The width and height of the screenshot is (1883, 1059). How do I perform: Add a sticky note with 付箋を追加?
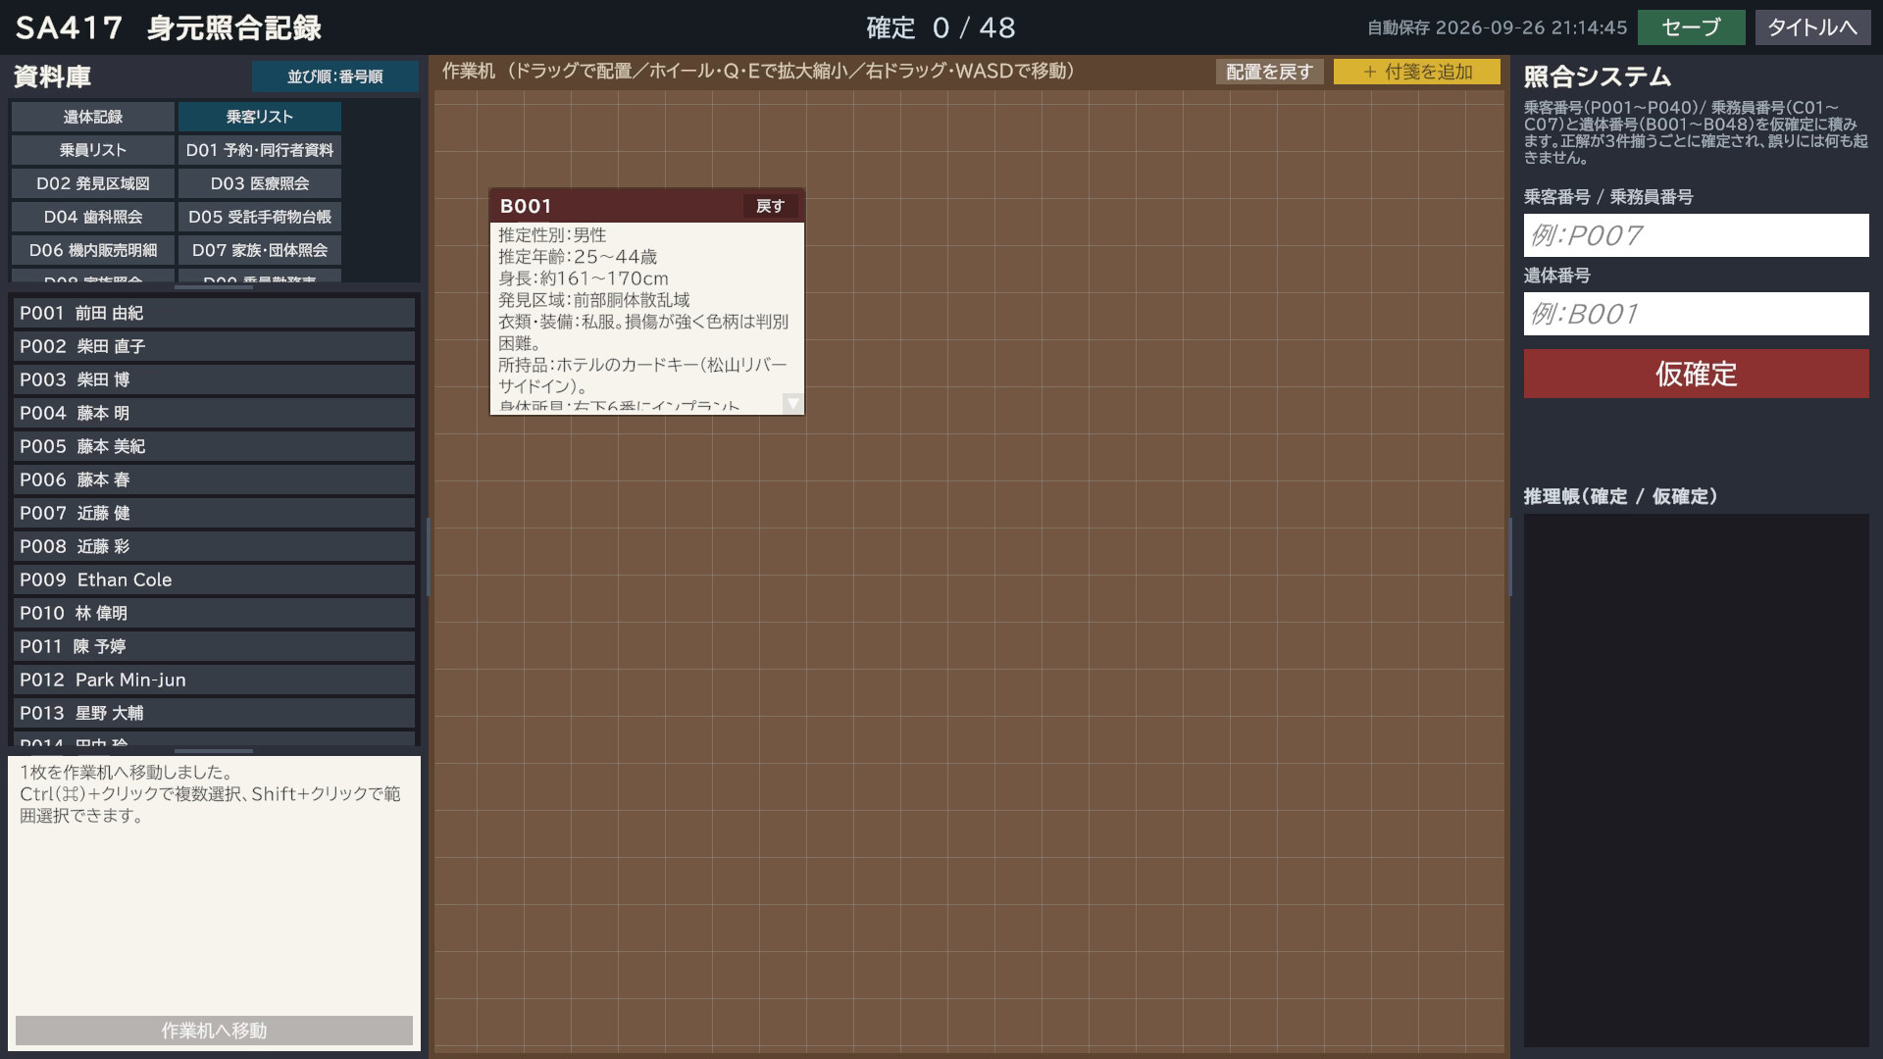click(1416, 72)
